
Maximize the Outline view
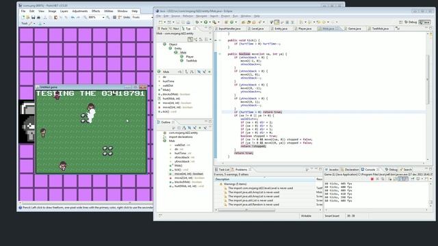pos(210,122)
